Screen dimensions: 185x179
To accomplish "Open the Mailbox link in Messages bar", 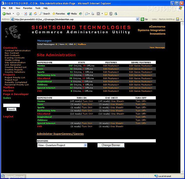I will point(82,44).
